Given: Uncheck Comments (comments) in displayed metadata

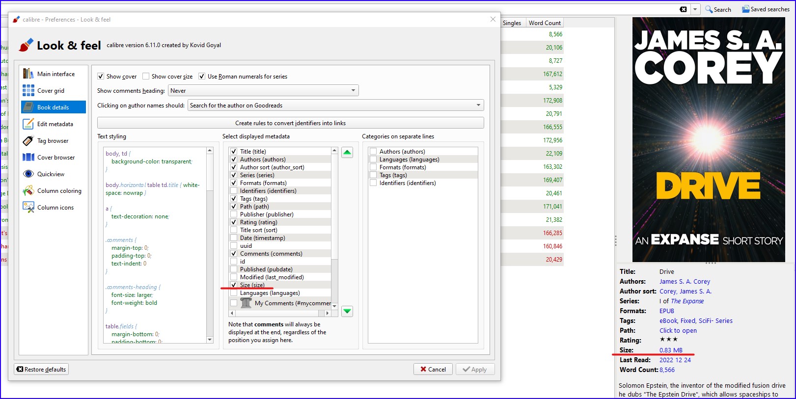Looking at the screenshot, I should [234, 254].
